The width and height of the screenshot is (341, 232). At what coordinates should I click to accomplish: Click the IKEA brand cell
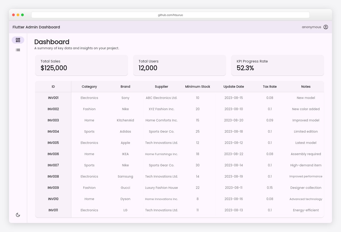coord(125,154)
